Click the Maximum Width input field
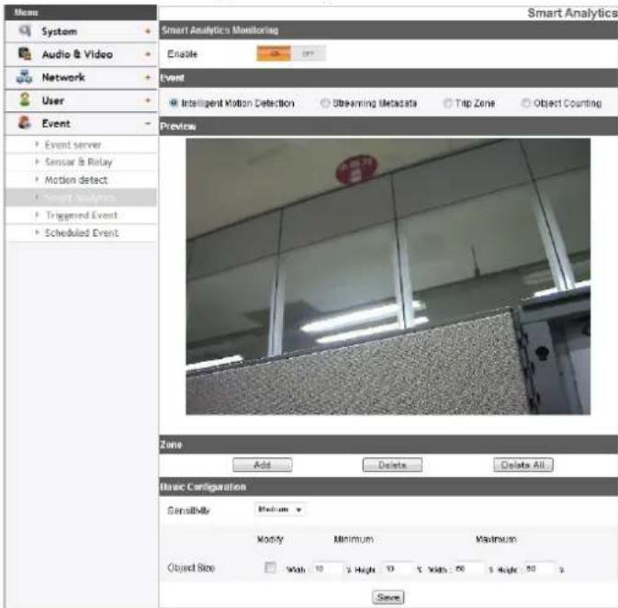 (x=468, y=569)
